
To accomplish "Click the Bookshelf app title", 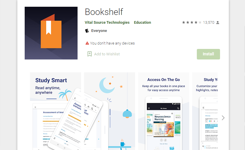I will (104, 12).
